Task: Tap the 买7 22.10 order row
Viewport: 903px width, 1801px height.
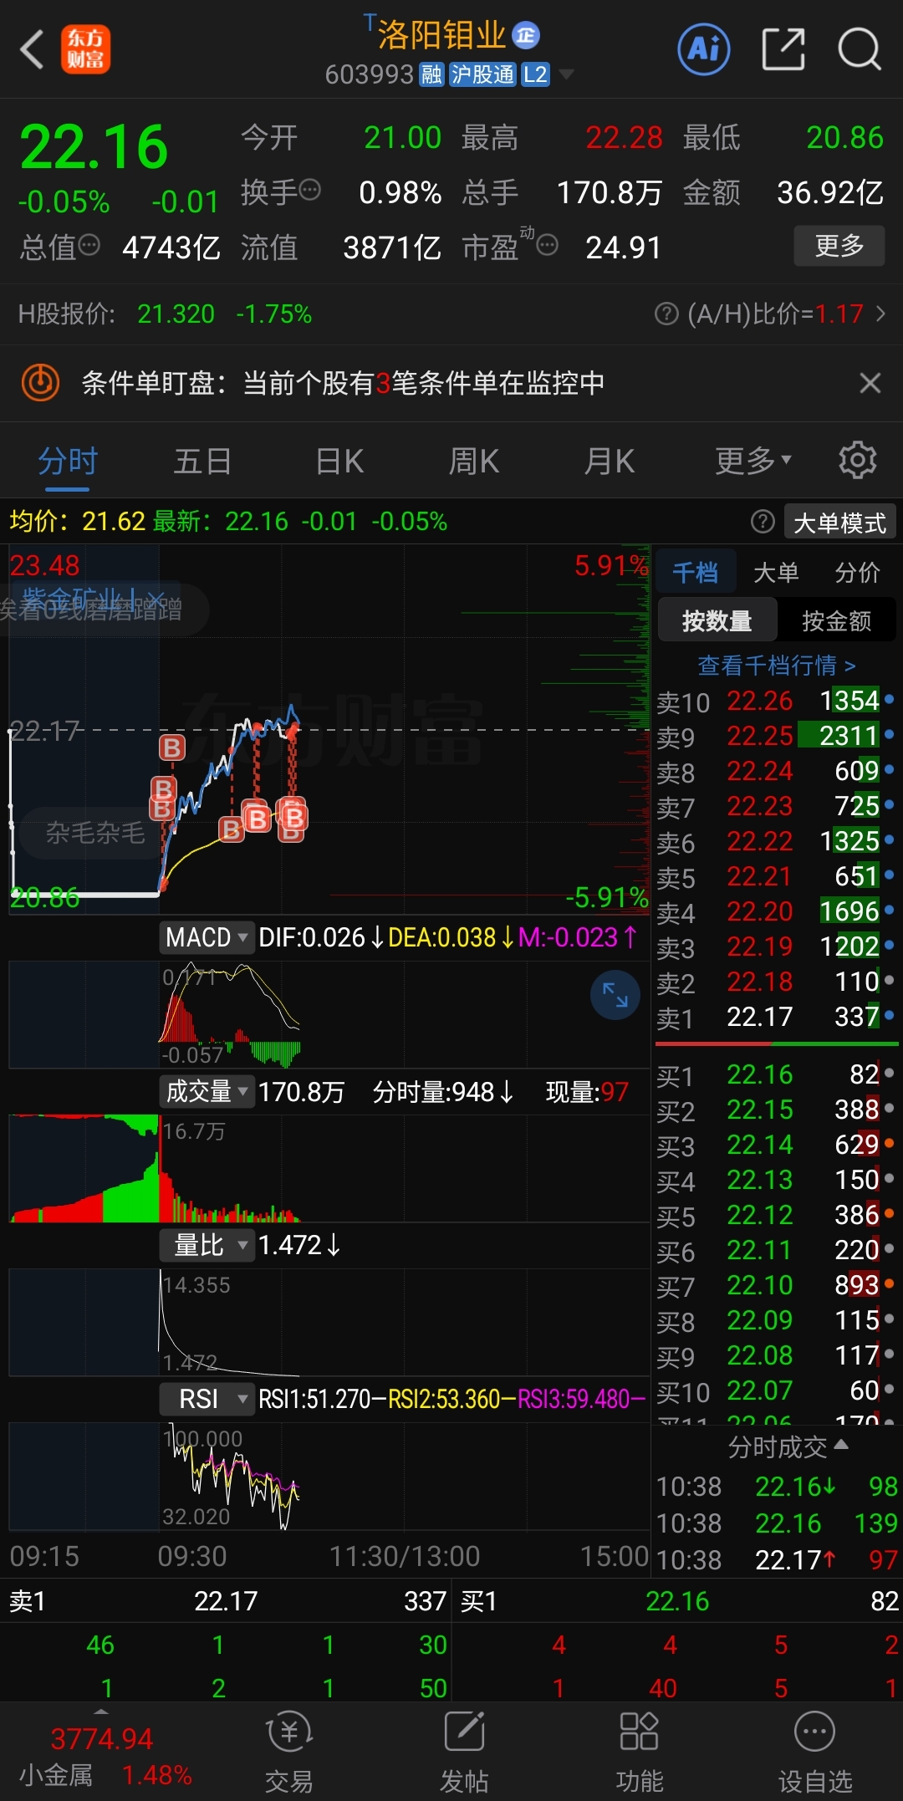Action: (776, 1285)
